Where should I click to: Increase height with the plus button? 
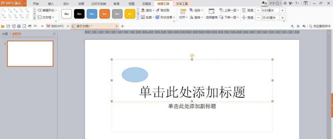(x=282, y=10)
